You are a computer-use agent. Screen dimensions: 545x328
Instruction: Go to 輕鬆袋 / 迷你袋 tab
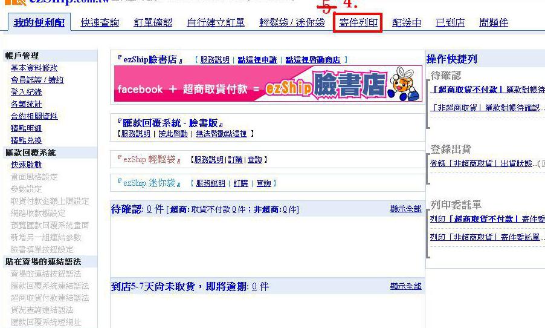292,22
